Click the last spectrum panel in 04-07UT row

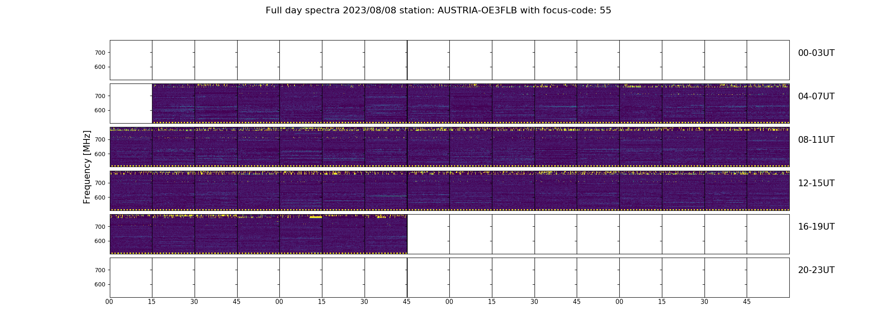pos(768,104)
